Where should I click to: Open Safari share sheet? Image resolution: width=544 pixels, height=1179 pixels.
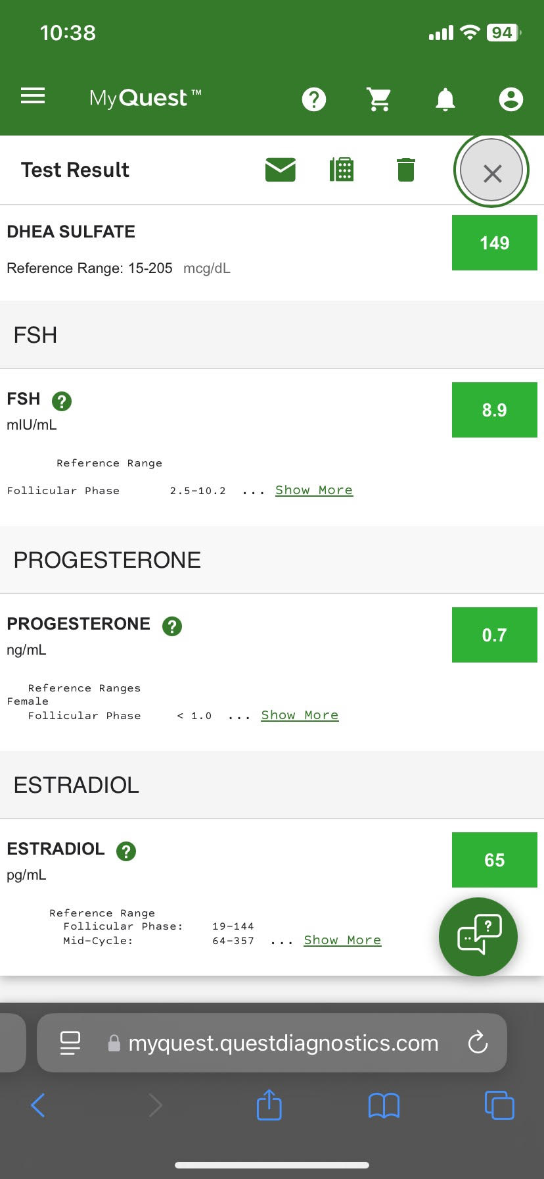(269, 1105)
